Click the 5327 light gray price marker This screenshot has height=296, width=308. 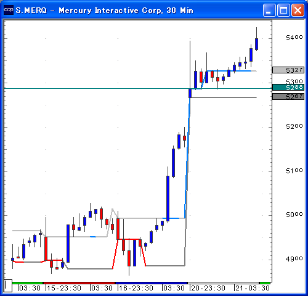pyautogui.click(x=288, y=70)
